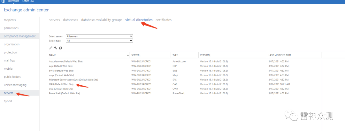The image size is (345, 131).
Task: Select mapi (Default Web Site) row
Action: point(185,75)
